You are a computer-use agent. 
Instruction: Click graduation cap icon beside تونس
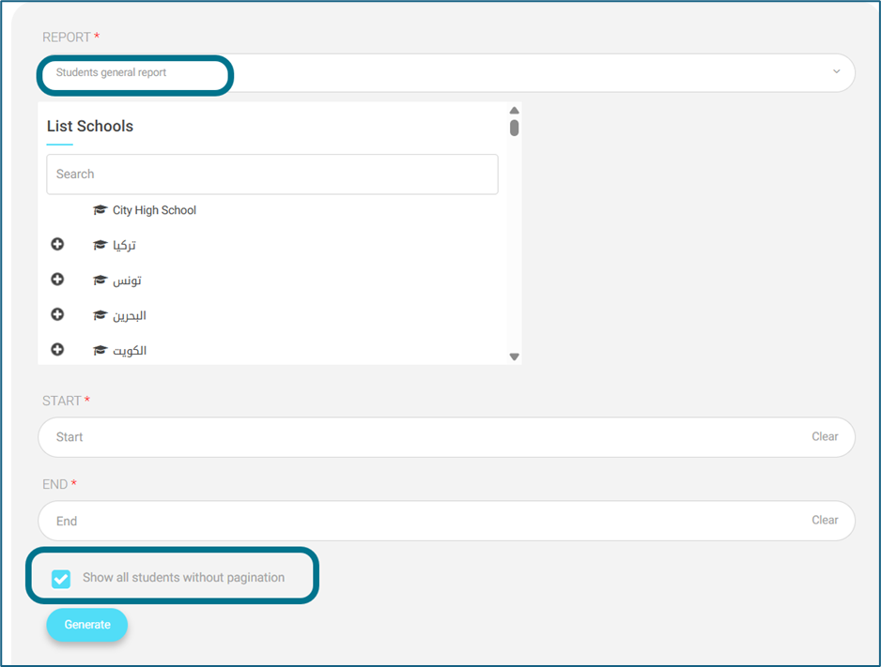[x=100, y=280]
